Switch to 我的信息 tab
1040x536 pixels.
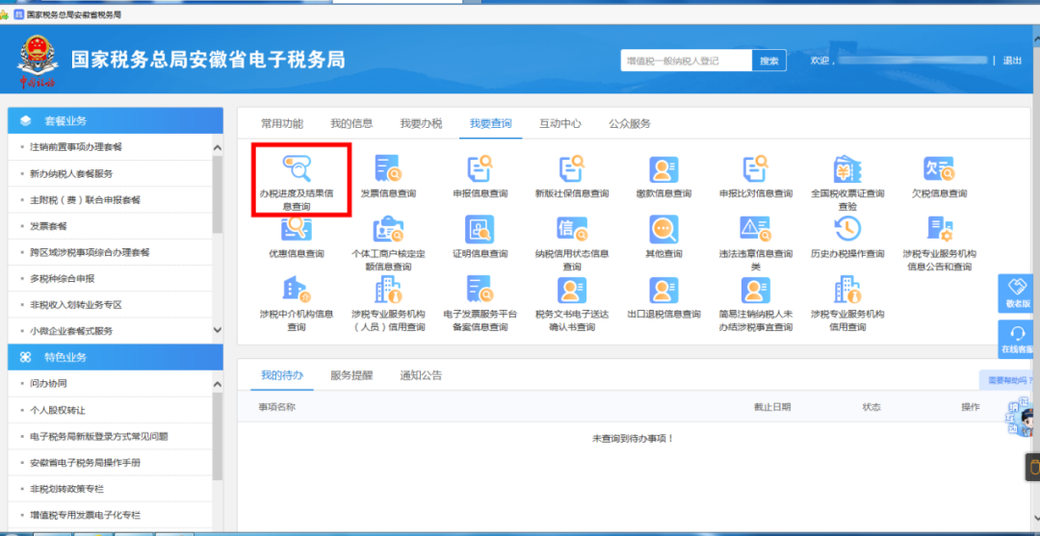(x=351, y=123)
